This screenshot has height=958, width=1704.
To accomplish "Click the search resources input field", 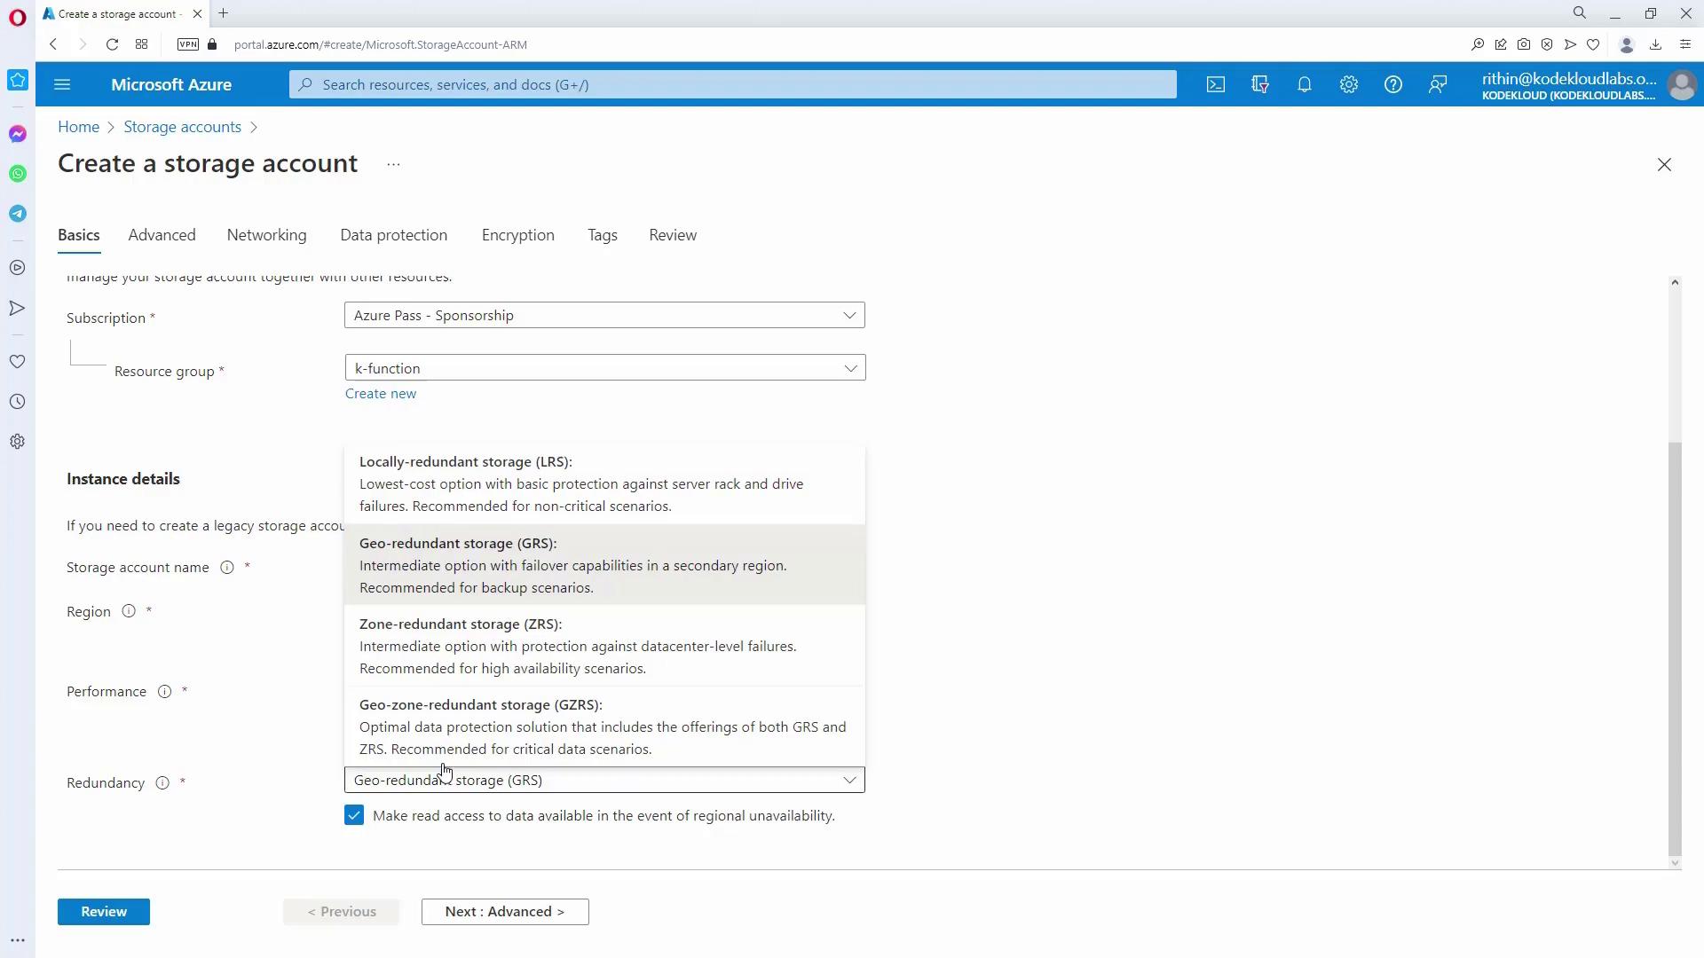I will coord(732,84).
